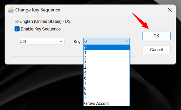Confirm with the OK button
Viewport: 181px width, 110px height.
click(x=156, y=36)
